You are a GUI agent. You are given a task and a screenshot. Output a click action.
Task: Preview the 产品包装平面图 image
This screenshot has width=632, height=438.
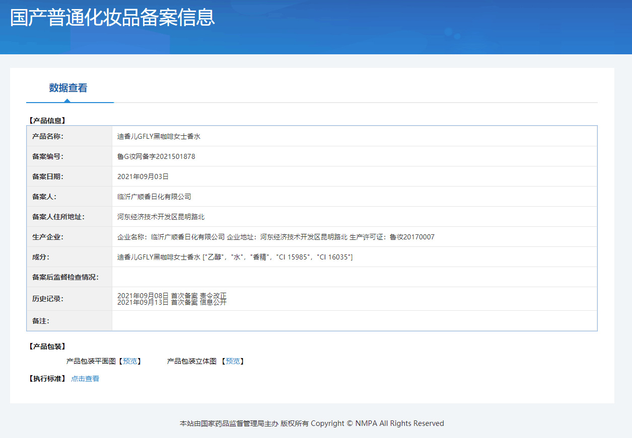coord(130,361)
